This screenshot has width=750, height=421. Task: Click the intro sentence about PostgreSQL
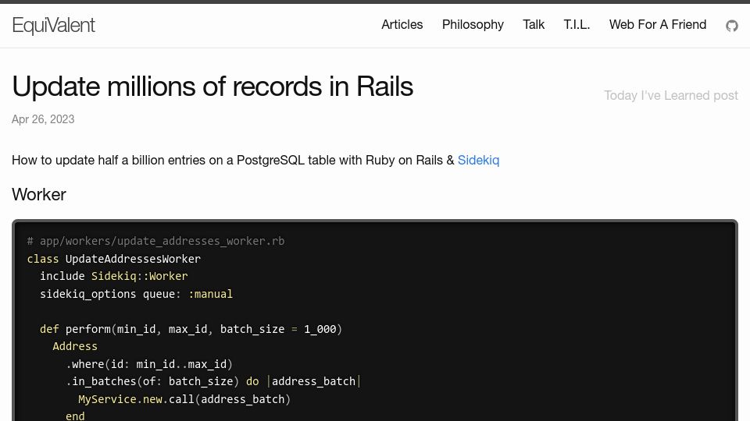click(x=255, y=160)
